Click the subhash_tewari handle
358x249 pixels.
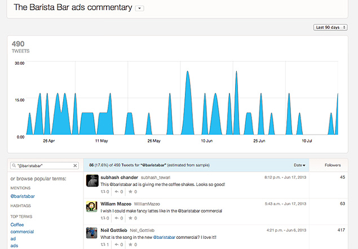(x=156, y=177)
